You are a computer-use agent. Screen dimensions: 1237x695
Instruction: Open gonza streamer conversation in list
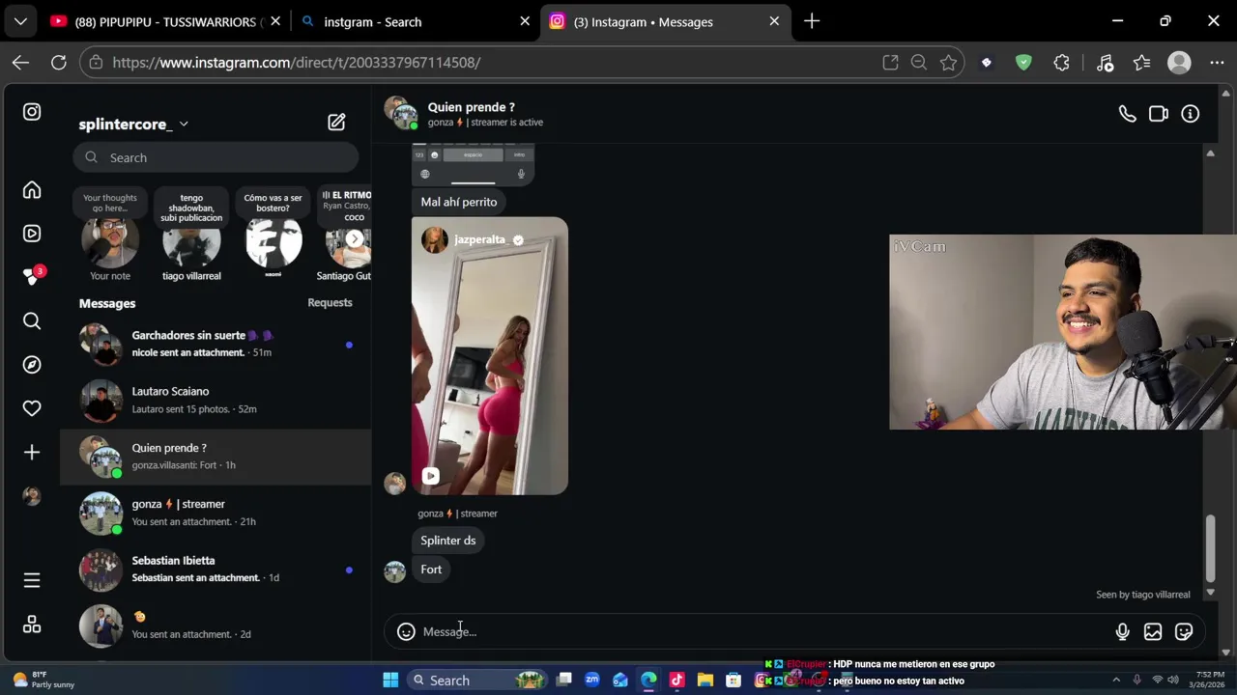click(x=216, y=513)
